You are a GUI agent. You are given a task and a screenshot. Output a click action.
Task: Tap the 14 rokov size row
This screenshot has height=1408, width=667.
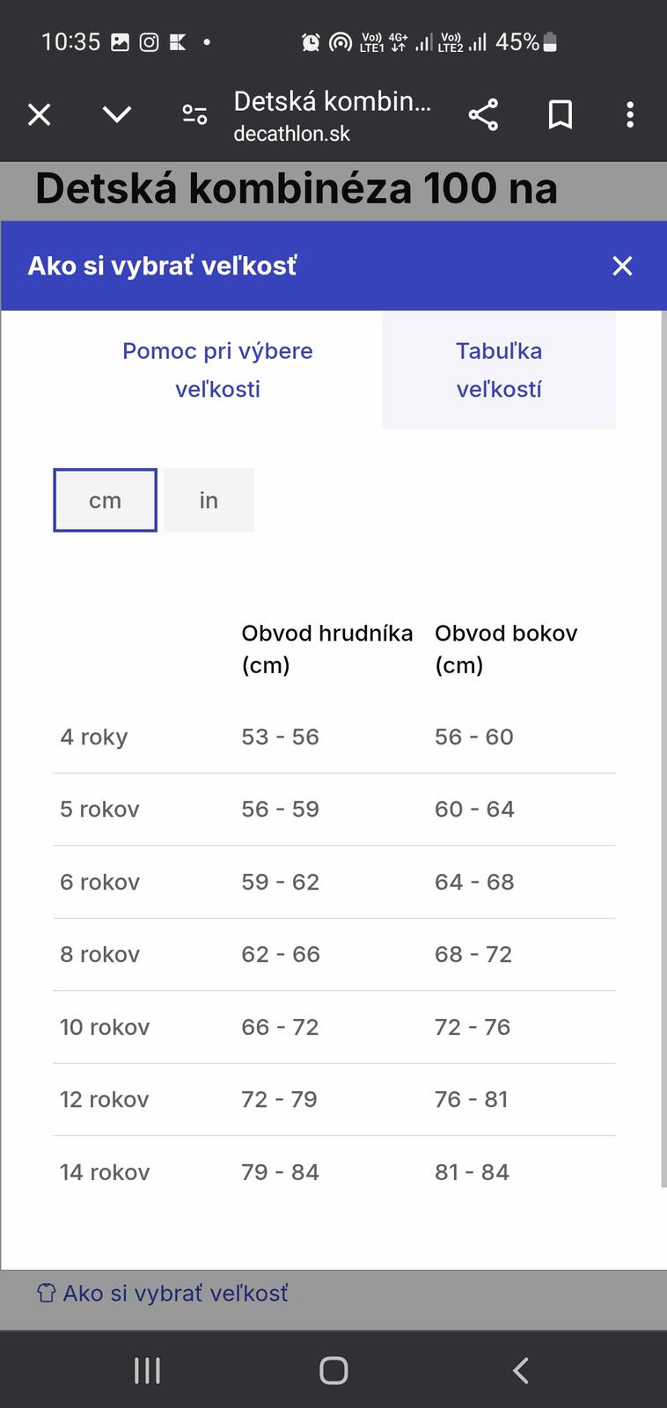pos(333,1172)
